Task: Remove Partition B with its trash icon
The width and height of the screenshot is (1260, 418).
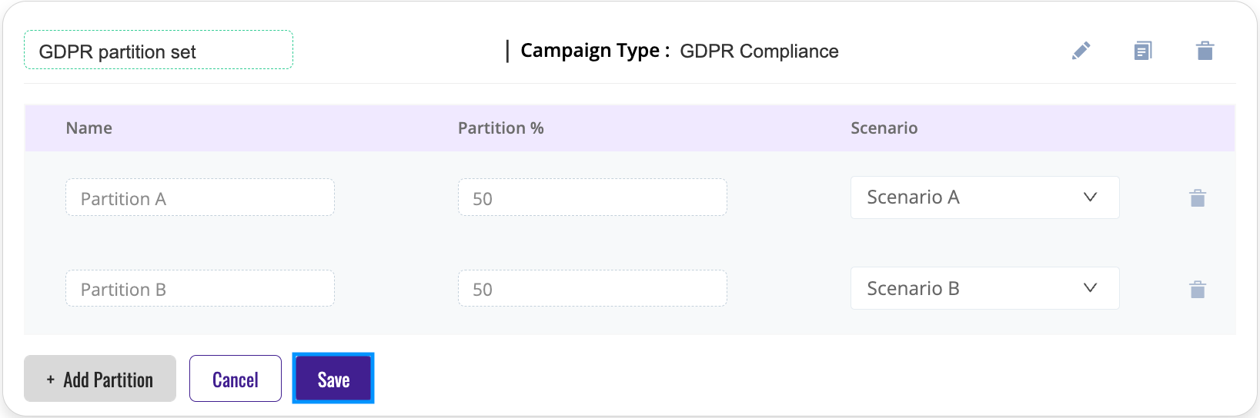Action: pyautogui.click(x=1198, y=289)
